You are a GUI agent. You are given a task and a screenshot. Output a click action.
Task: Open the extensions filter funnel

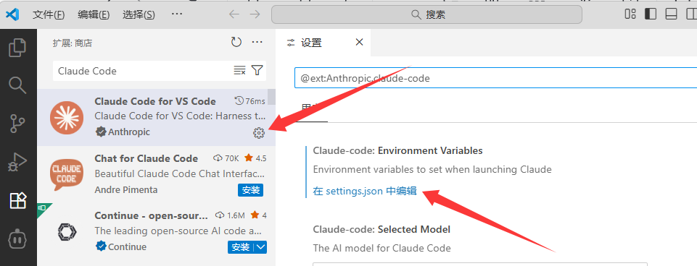(257, 70)
